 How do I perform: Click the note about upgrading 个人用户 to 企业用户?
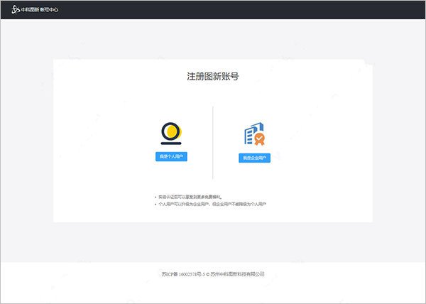pyautogui.click(x=213, y=204)
